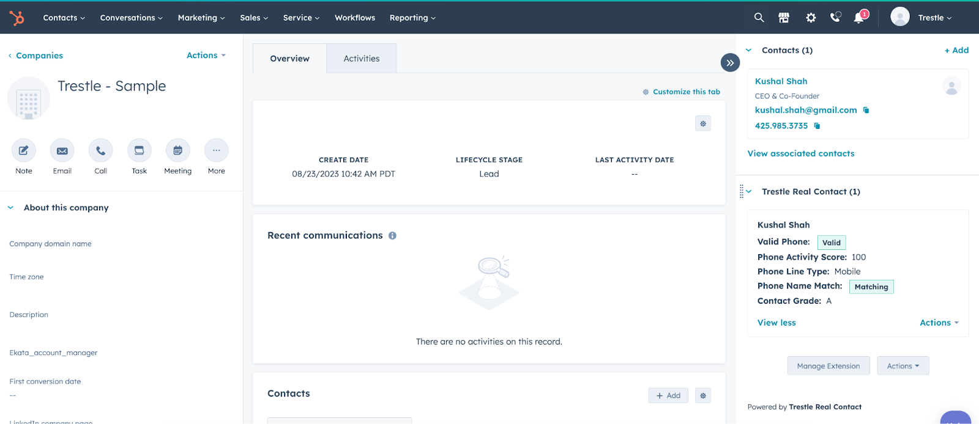Click View less in Trestle card

click(x=776, y=323)
